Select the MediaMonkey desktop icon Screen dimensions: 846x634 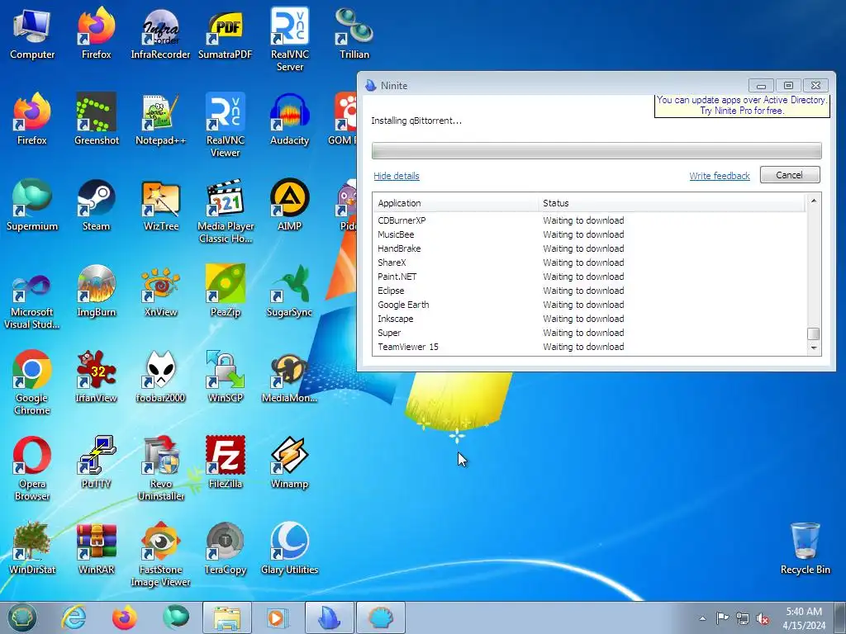(290, 376)
